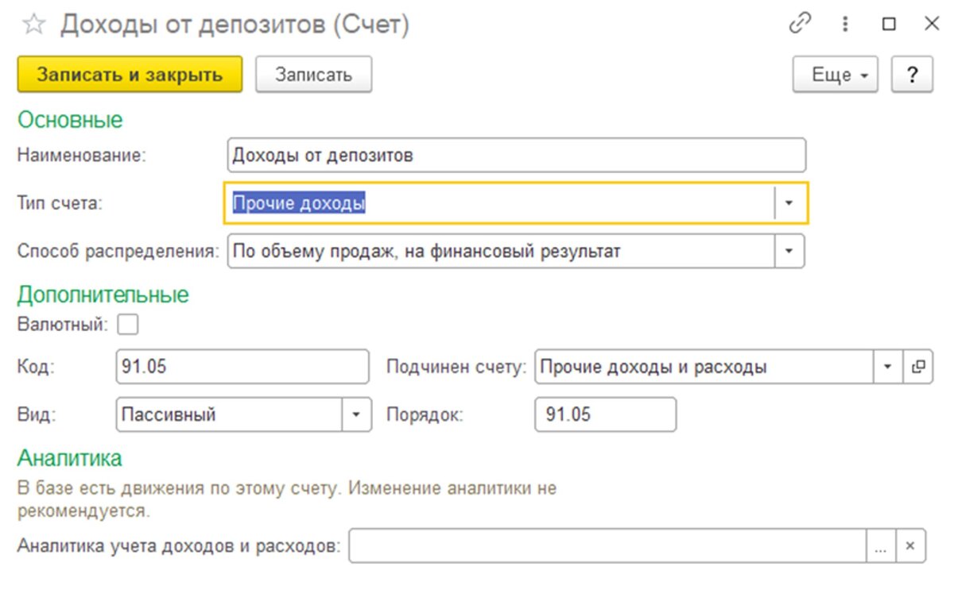Add form to favorites with star icon
This screenshot has height=601, width=954.
(33, 25)
